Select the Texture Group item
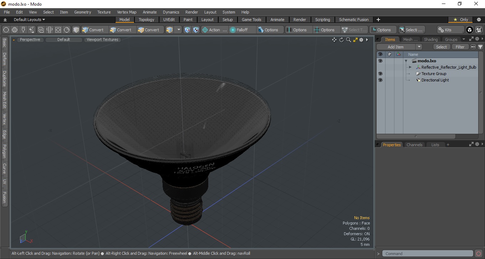This screenshot has height=259, width=485. (x=434, y=74)
